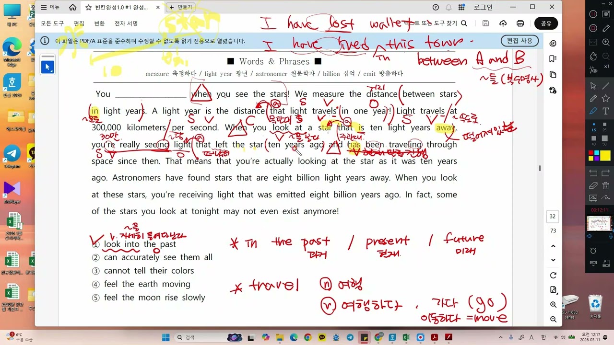Open the Acrobat 메뉴 menu
Screen dimensions: 614x345
(50, 7)
